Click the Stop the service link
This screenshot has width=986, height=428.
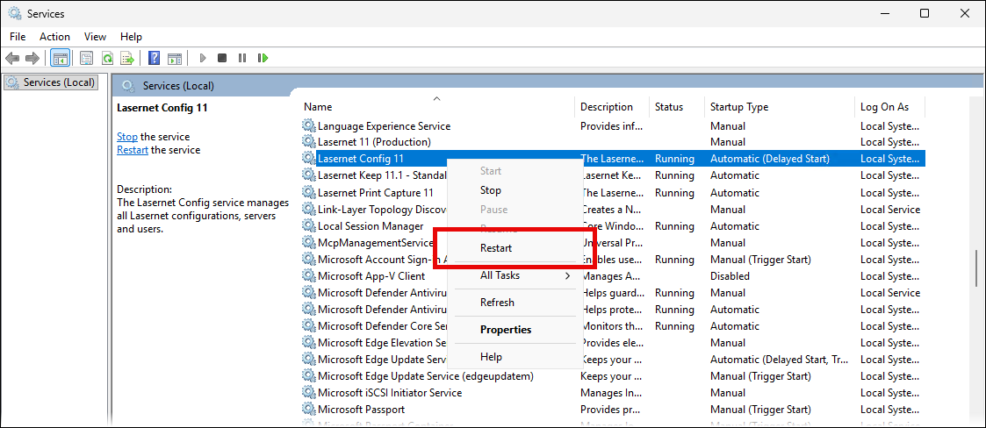(x=127, y=137)
